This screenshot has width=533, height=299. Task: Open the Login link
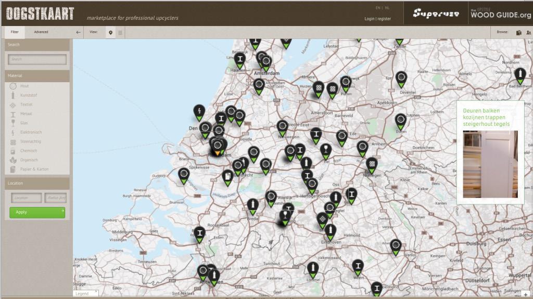point(369,19)
